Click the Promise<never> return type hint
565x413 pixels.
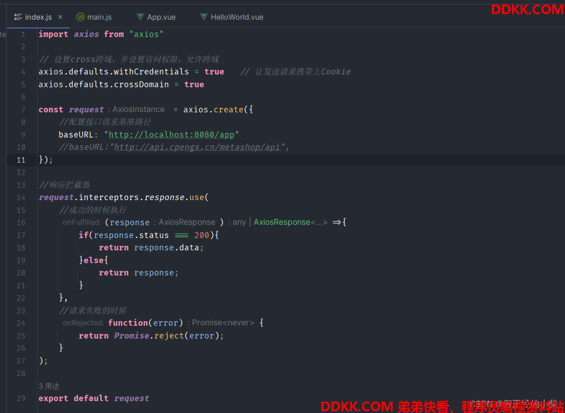(223, 323)
